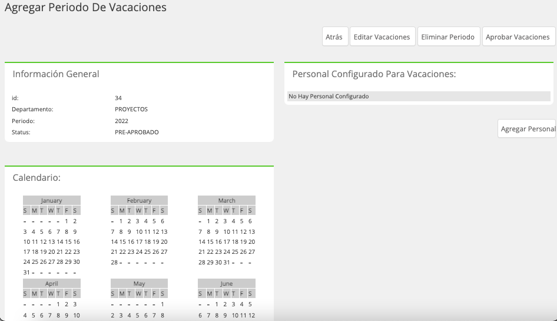Viewport: 557px width, 321px height.
Task: Click the June month header
Action: click(227, 283)
